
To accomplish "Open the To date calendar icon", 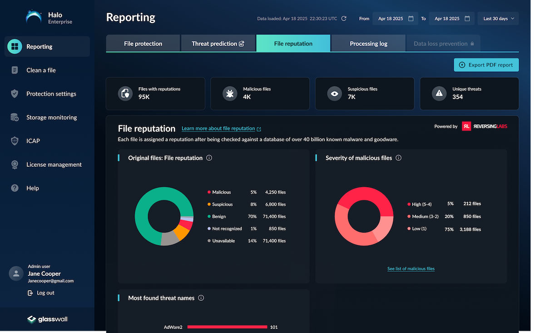I will coord(467,19).
